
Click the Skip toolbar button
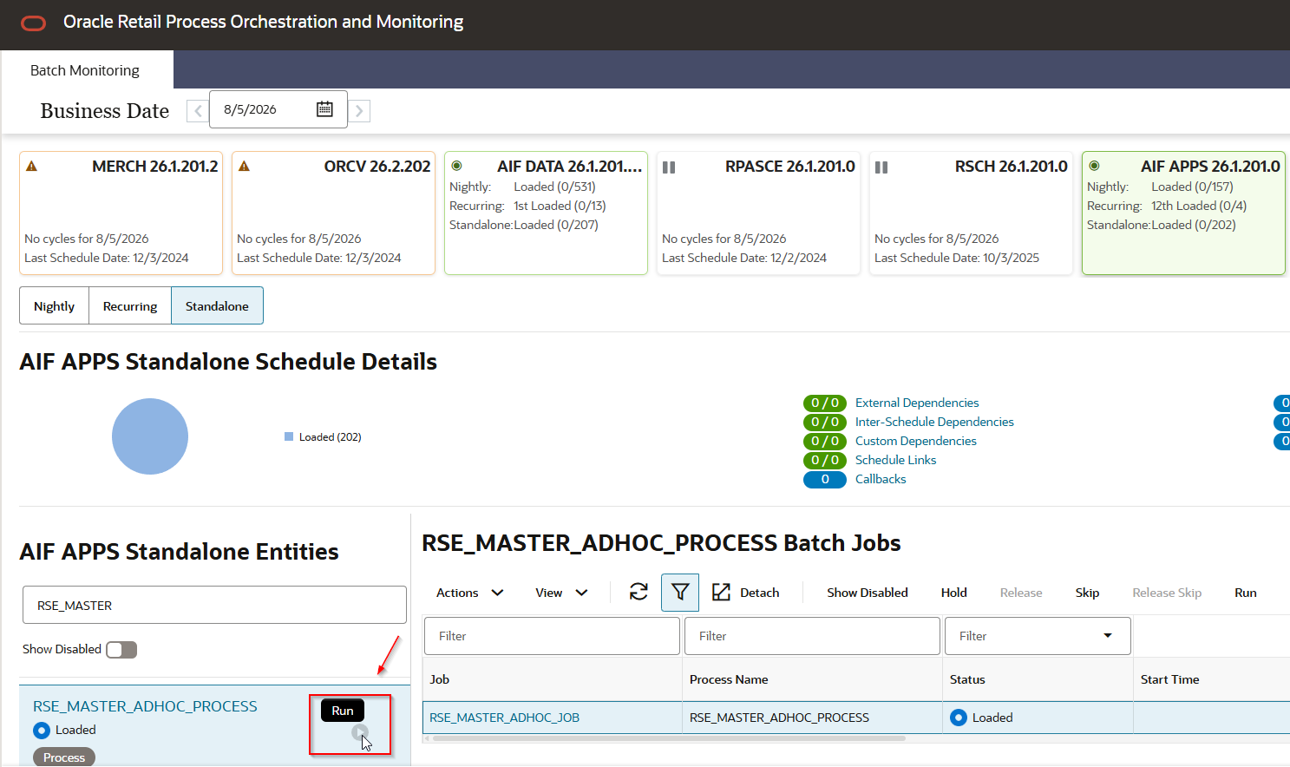tap(1087, 593)
